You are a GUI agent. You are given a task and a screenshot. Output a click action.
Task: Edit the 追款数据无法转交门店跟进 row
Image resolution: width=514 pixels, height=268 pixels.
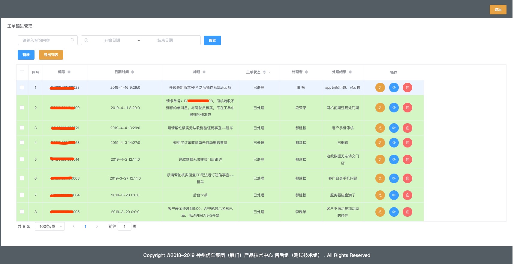click(380, 159)
